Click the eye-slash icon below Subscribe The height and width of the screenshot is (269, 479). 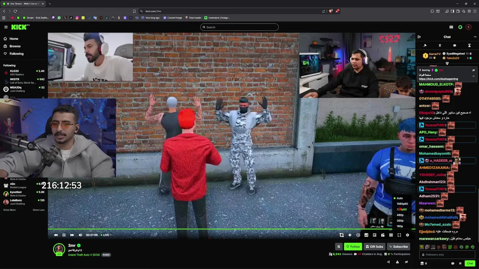pos(406,262)
